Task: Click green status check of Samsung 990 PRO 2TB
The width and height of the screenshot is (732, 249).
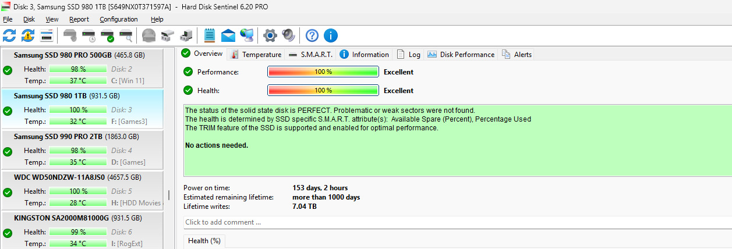Action: coord(8,152)
